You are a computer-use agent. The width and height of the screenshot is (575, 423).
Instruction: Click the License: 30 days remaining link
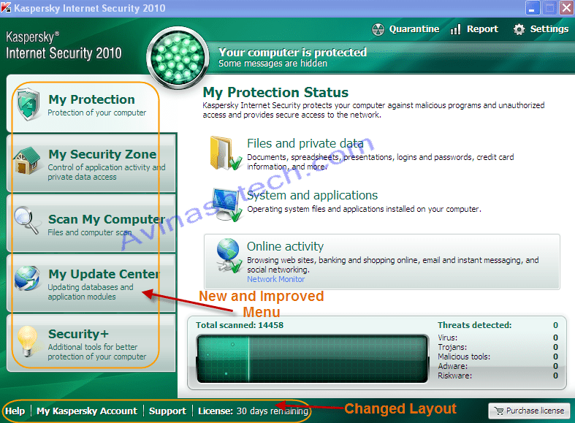click(x=253, y=411)
